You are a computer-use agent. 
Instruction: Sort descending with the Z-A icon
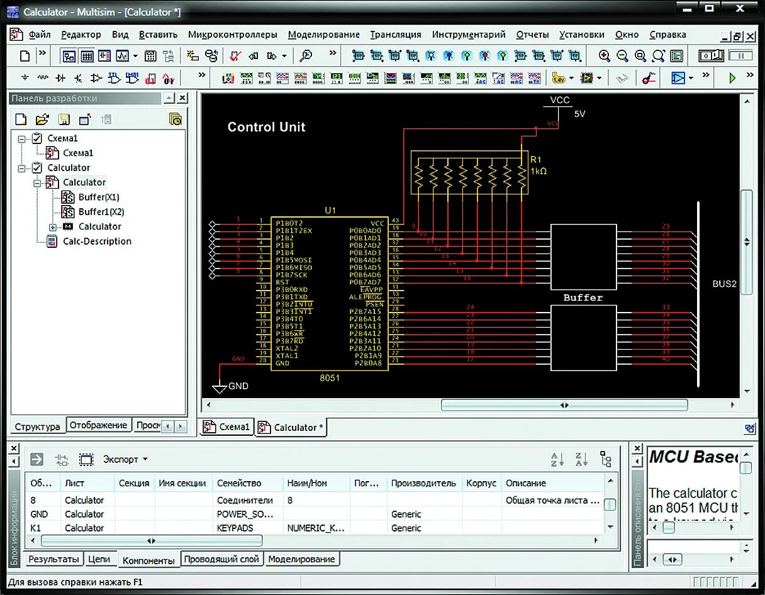[581, 459]
